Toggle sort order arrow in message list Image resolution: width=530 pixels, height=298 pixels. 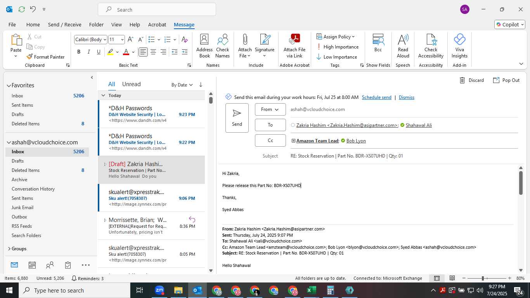[201, 85]
